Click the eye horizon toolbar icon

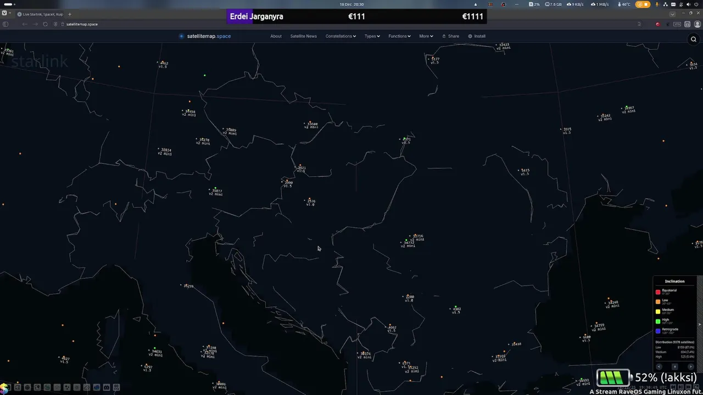coord(57,387)
